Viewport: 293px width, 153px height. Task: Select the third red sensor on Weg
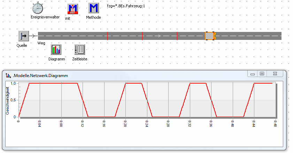(x=177, y=36)
